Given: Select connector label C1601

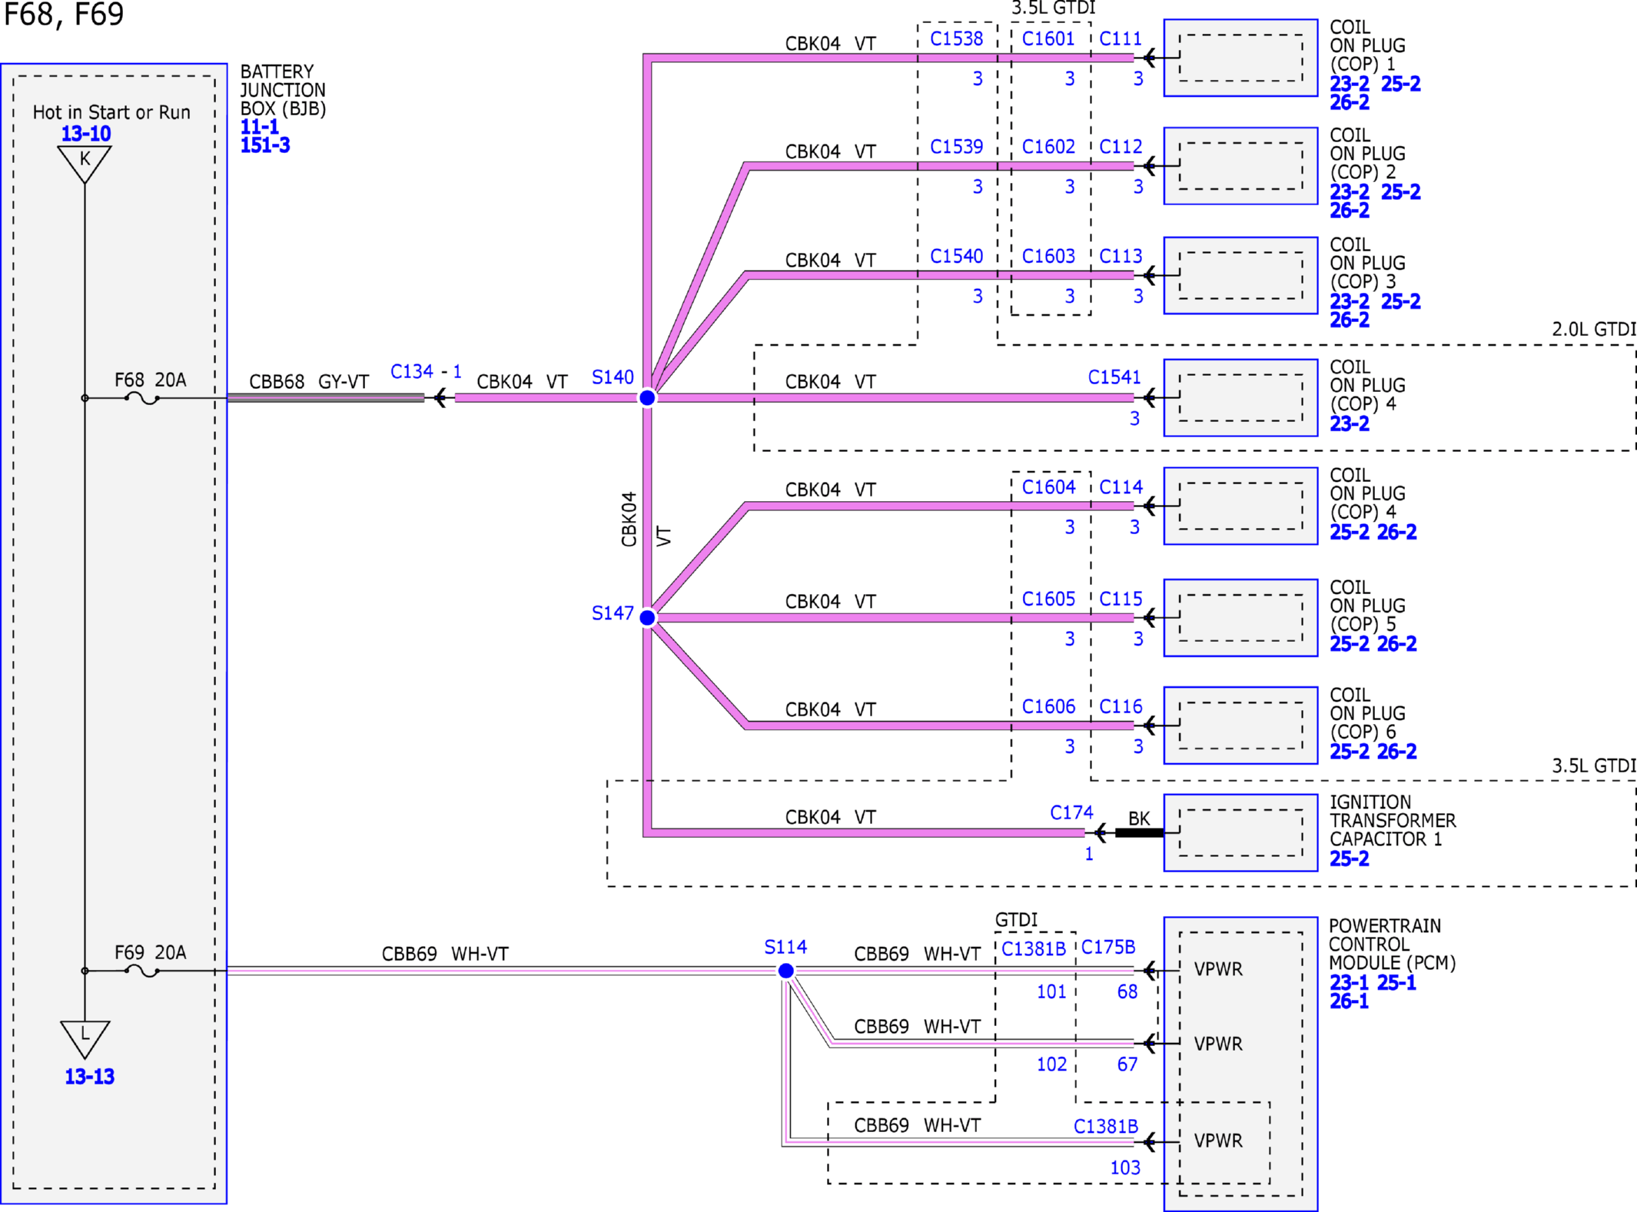Looking at the screenshot, I should coord(1048,38).
